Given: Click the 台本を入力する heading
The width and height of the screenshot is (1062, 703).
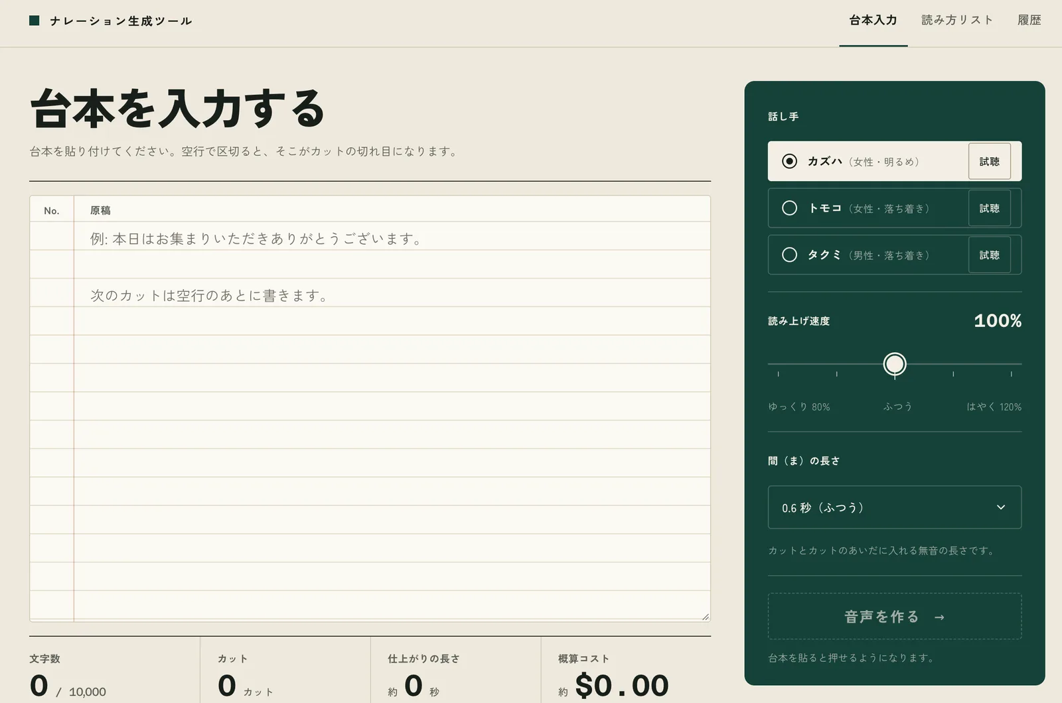Looking at the screenshot, I should (177, 108).
